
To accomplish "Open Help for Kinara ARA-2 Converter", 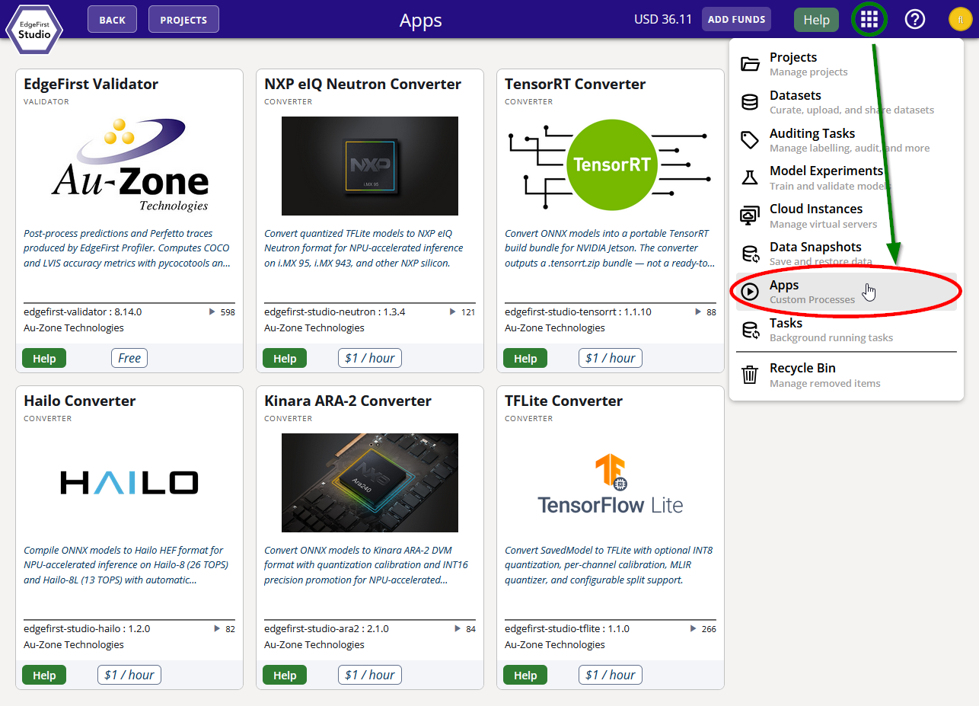I will [285, 675].
